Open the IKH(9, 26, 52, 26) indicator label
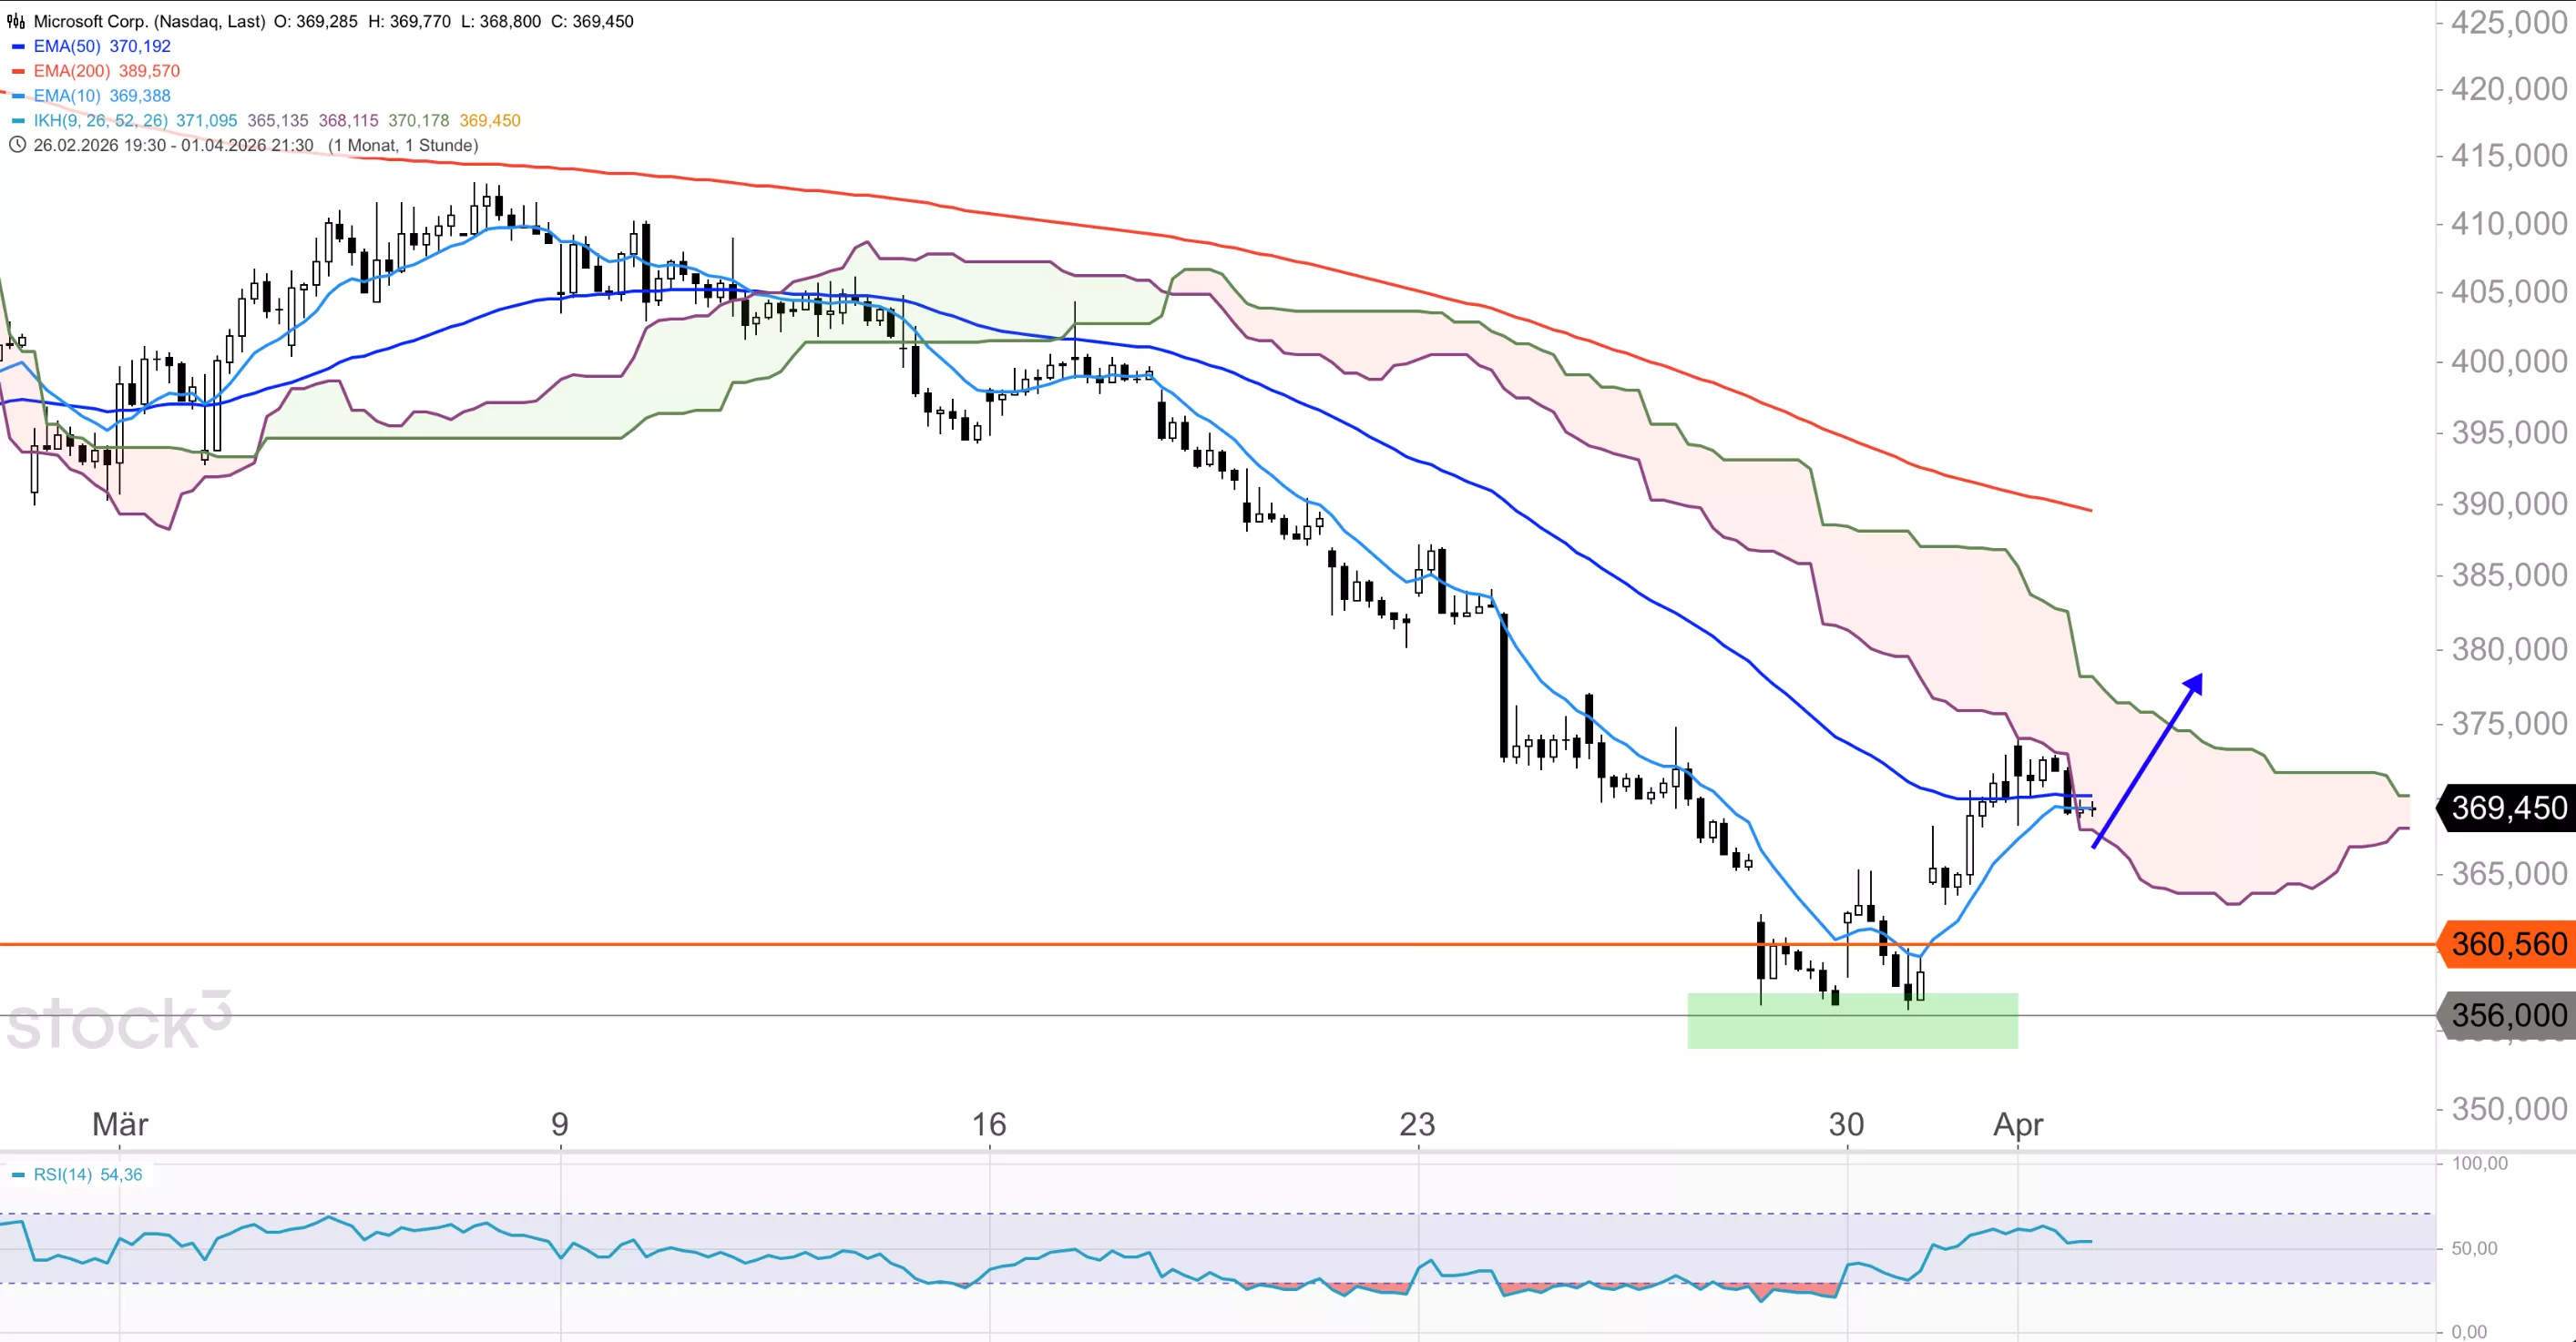This screenshot has height=1342, width=2576. (x=100, y=121)
